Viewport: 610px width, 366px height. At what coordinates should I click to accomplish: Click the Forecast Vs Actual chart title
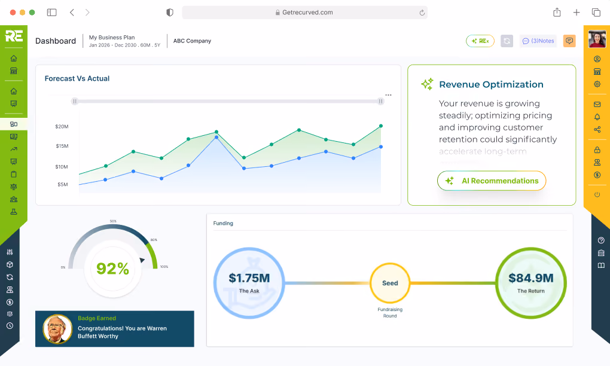pos(77,78)
